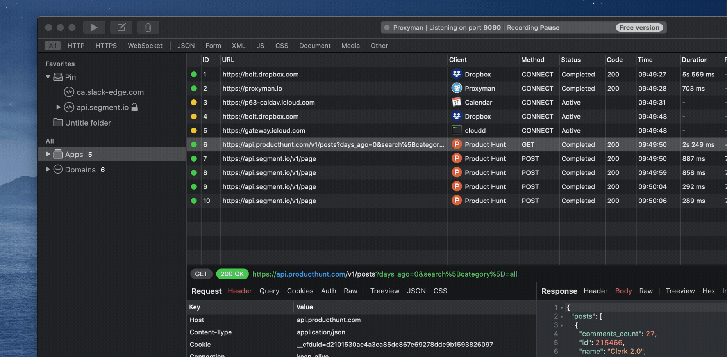The height and width of the screenshot is (357, 727).
Task: Collapse the "posts" array fold arrow on line 2
Action: coord(562,316)
